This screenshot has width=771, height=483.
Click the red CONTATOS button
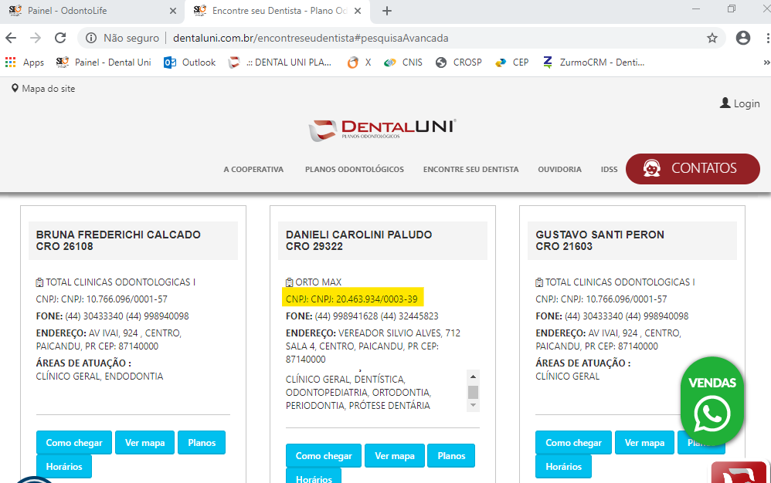693,169
